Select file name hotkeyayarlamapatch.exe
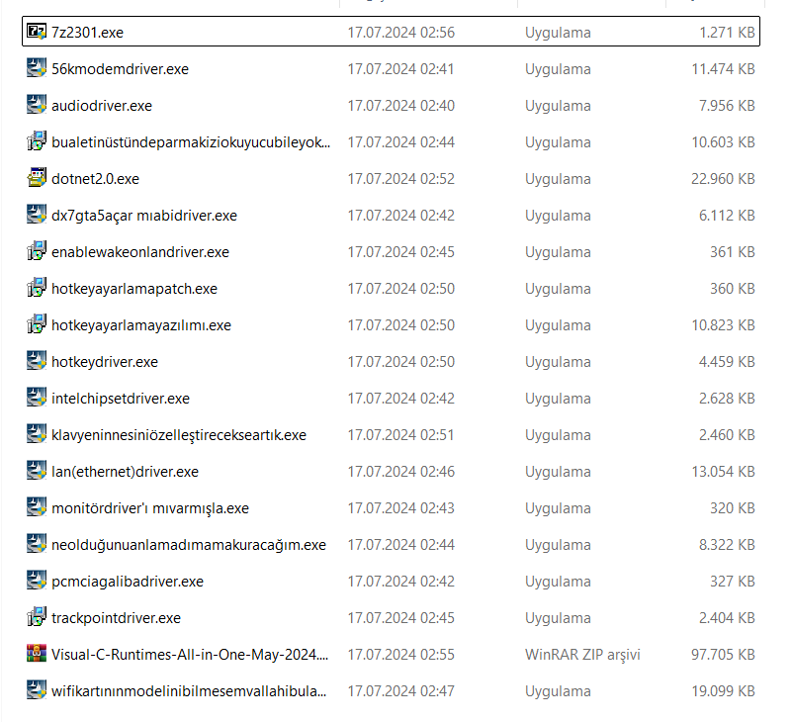Screen dimensions: 792x722 point(134,289)
